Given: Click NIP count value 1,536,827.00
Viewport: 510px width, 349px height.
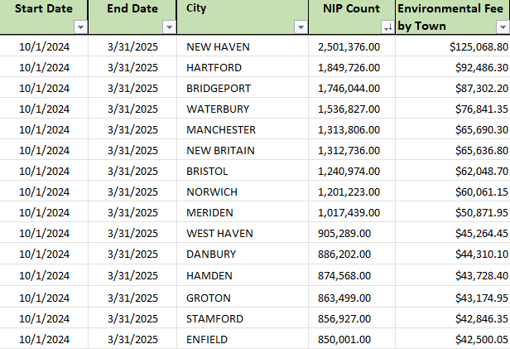Looking at the screenshot, I should (x=349, y=109).
